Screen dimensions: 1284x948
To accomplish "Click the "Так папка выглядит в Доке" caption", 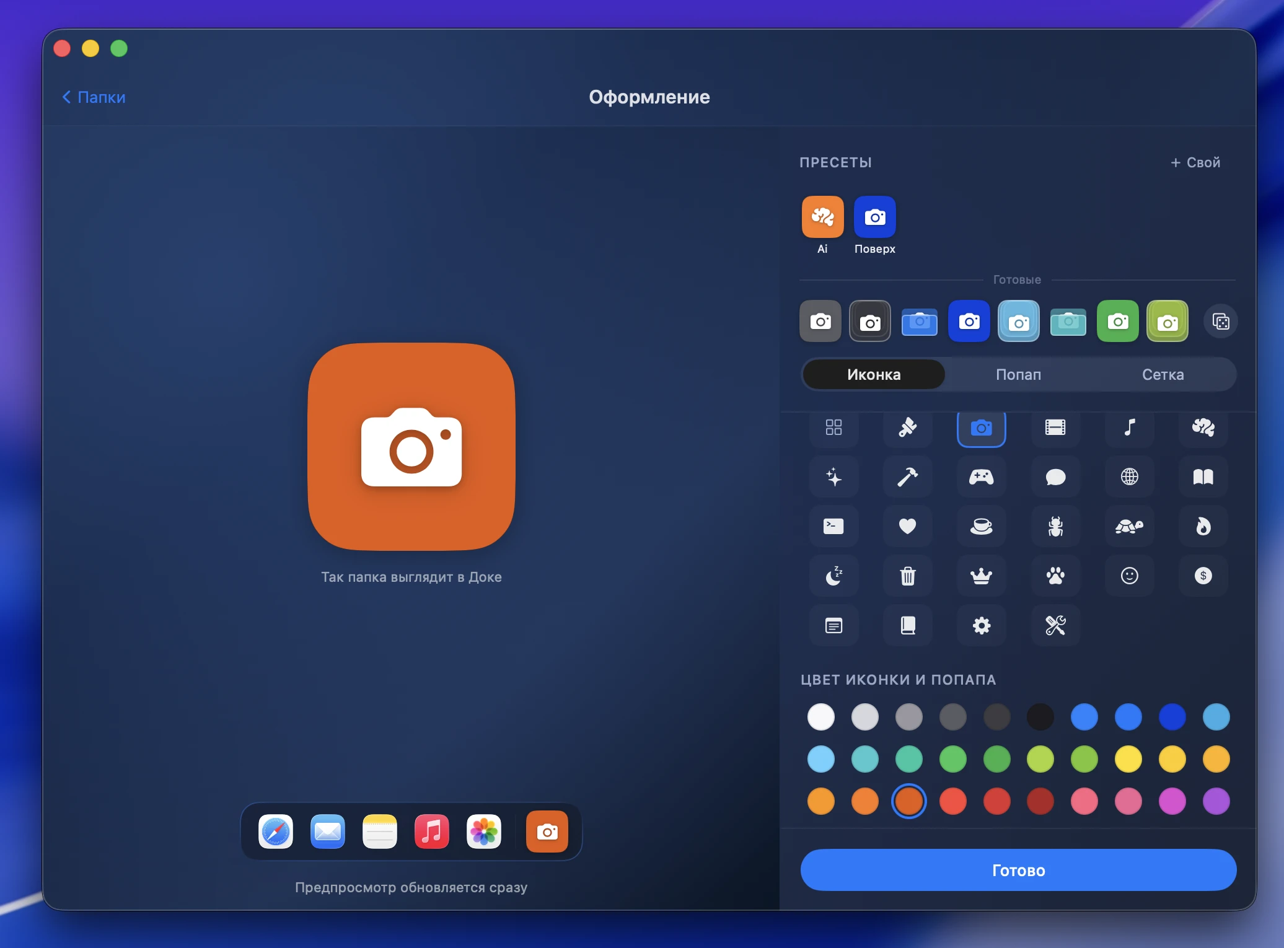I will tap(411, 577).
